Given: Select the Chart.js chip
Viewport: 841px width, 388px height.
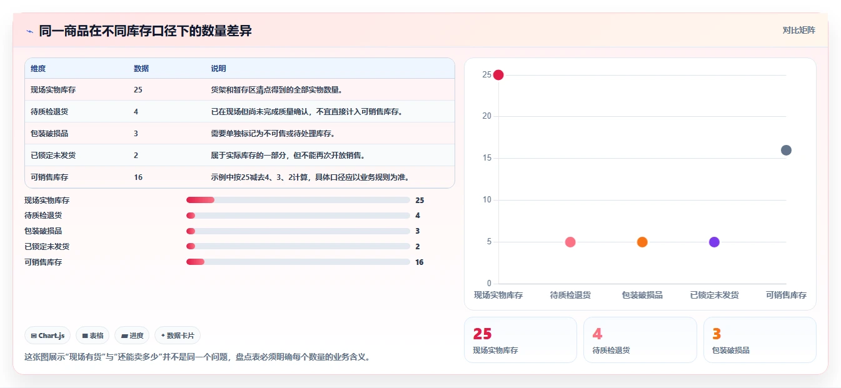Looking at the screenshot, I should click(x=48, y=336).
